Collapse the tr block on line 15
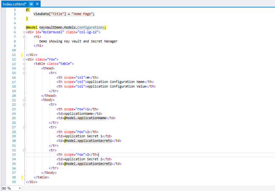 point(25,73)
